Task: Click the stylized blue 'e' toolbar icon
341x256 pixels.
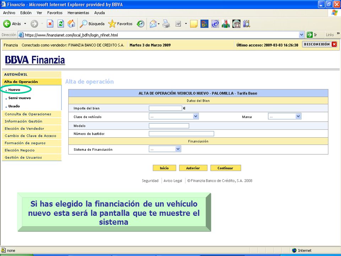Action: pos(215,24)
